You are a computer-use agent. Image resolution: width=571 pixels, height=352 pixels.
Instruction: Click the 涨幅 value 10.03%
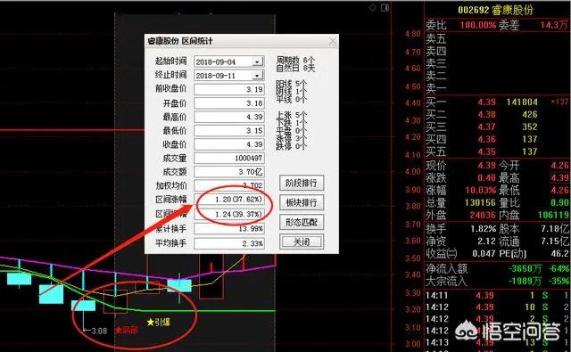tap(481, 190)
